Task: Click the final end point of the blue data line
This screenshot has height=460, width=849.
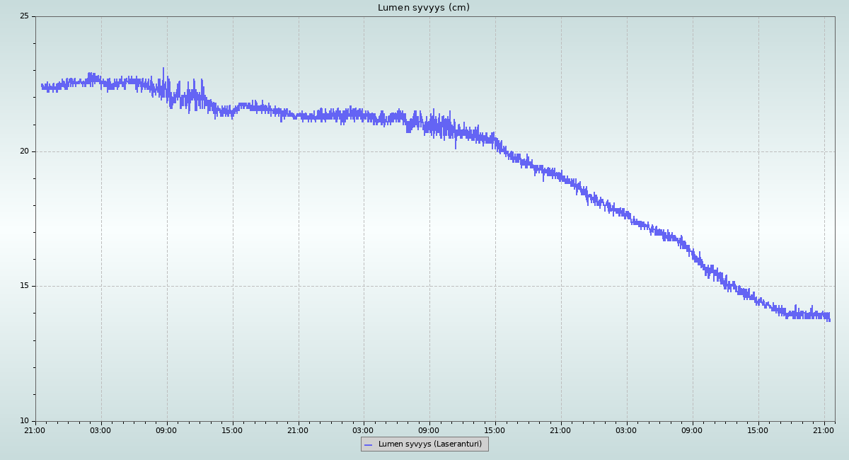Action: click(829, 317)
